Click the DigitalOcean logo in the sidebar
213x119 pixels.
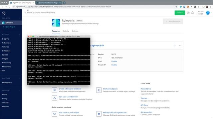(x=4, y=13)
